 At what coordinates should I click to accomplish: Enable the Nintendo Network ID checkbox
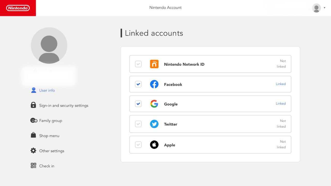[138, 64]
